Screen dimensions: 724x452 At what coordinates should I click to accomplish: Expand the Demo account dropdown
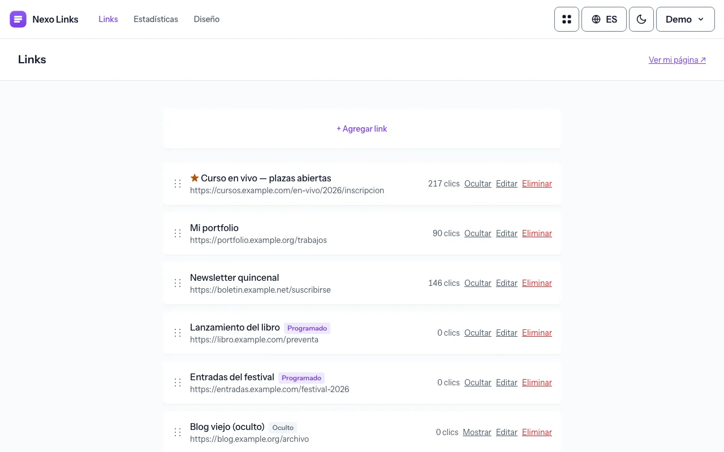click(686, 19)
